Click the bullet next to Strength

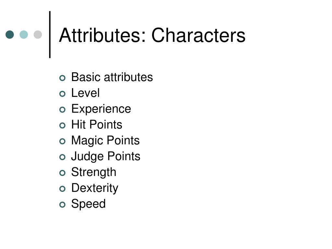(x=62, y=173)
